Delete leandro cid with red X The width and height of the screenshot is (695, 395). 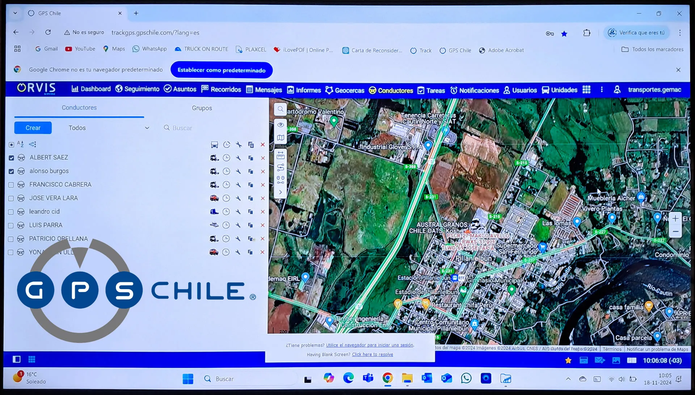click(263, 212)
